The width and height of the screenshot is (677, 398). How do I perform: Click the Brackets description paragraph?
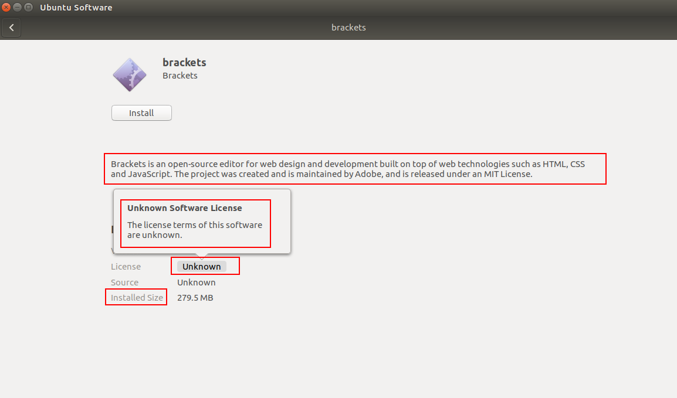click(x=348, y=169)
